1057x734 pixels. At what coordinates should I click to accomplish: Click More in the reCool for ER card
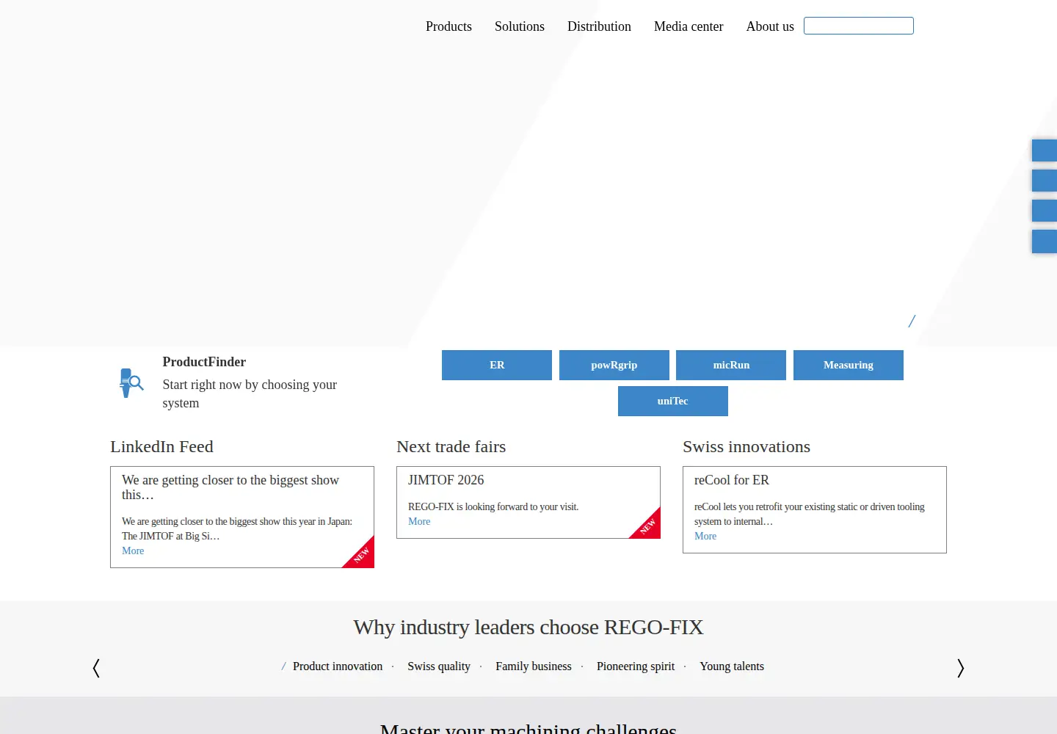(705, 536)
